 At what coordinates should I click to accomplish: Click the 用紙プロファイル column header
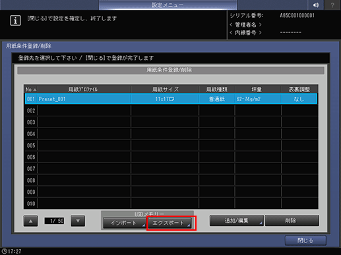coord(84,89)
